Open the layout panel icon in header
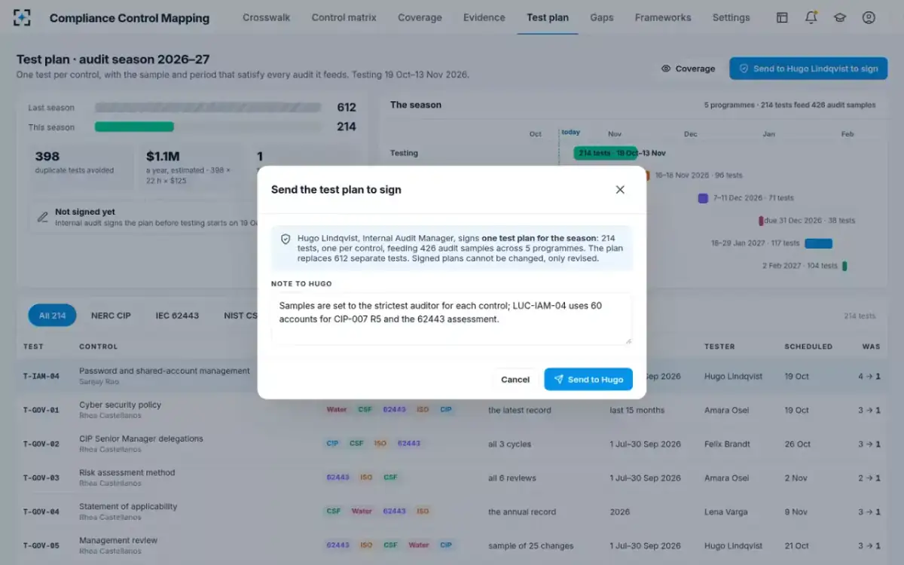The image size is (904, 565). point(782,17)
